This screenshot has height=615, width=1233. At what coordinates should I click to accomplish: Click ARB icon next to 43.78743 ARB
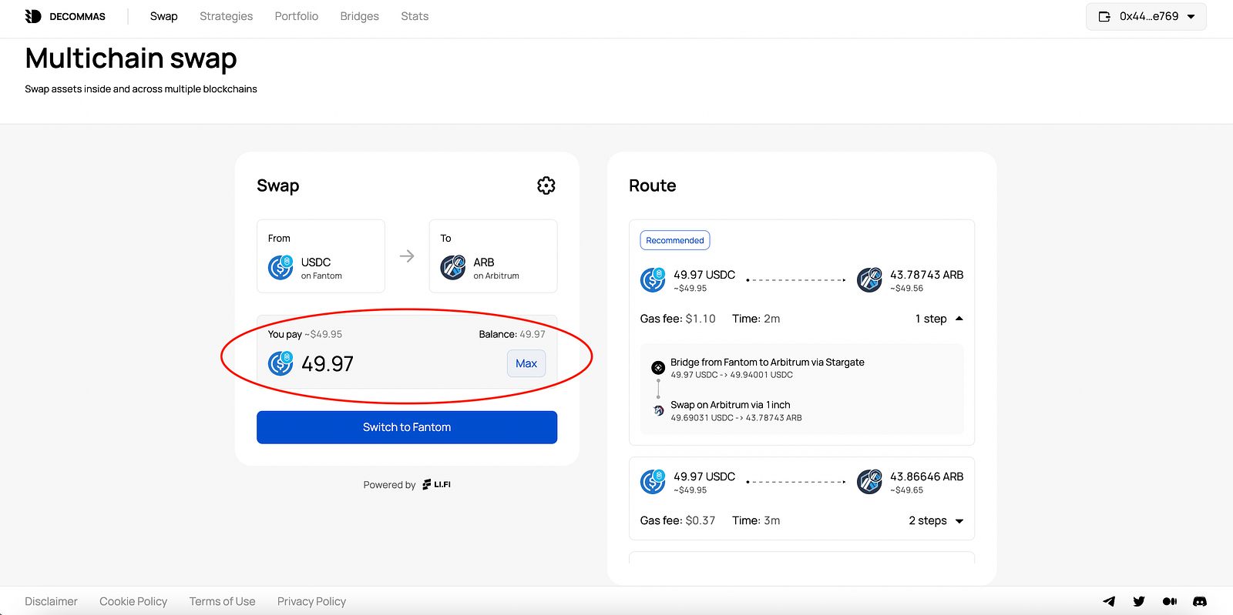click(869, 279)
